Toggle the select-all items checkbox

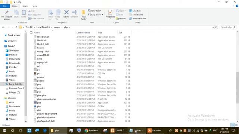click(x=31, y=32)
